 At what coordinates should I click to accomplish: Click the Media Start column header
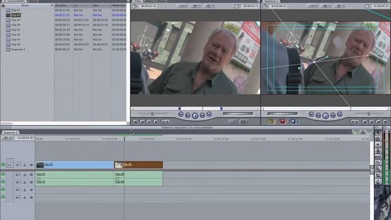point(119,5)
